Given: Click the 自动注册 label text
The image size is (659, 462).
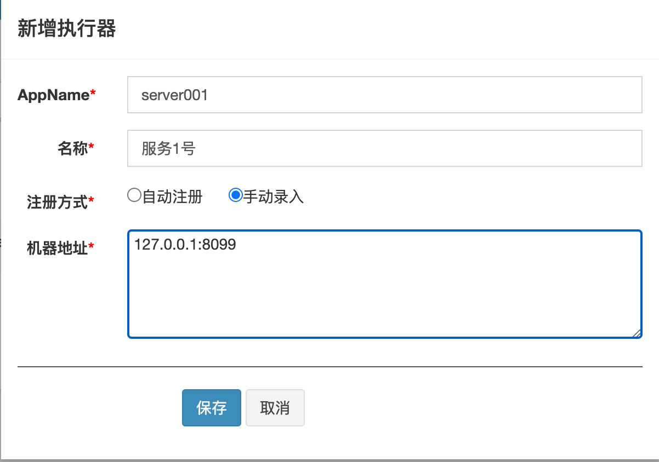Looking at the screenshot, I should pyautogui.click(x=172, y=197).
